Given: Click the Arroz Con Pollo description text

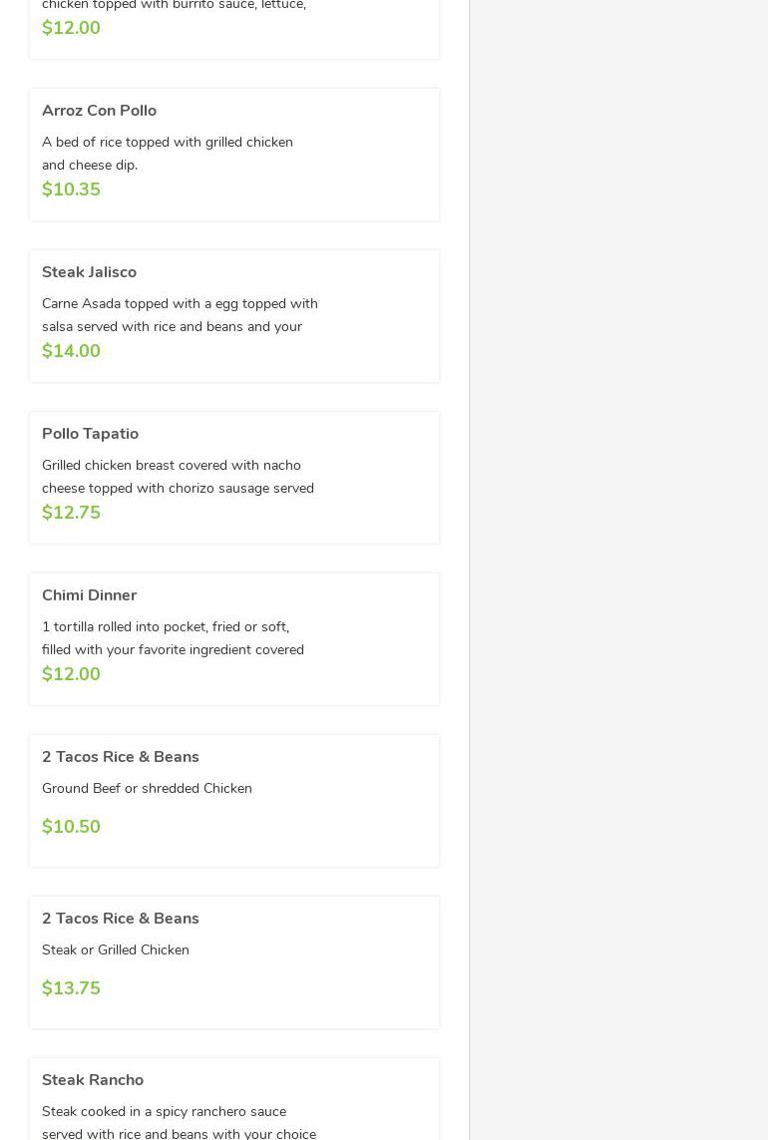Looking at the screenshot, I should [x=167, y=154].
